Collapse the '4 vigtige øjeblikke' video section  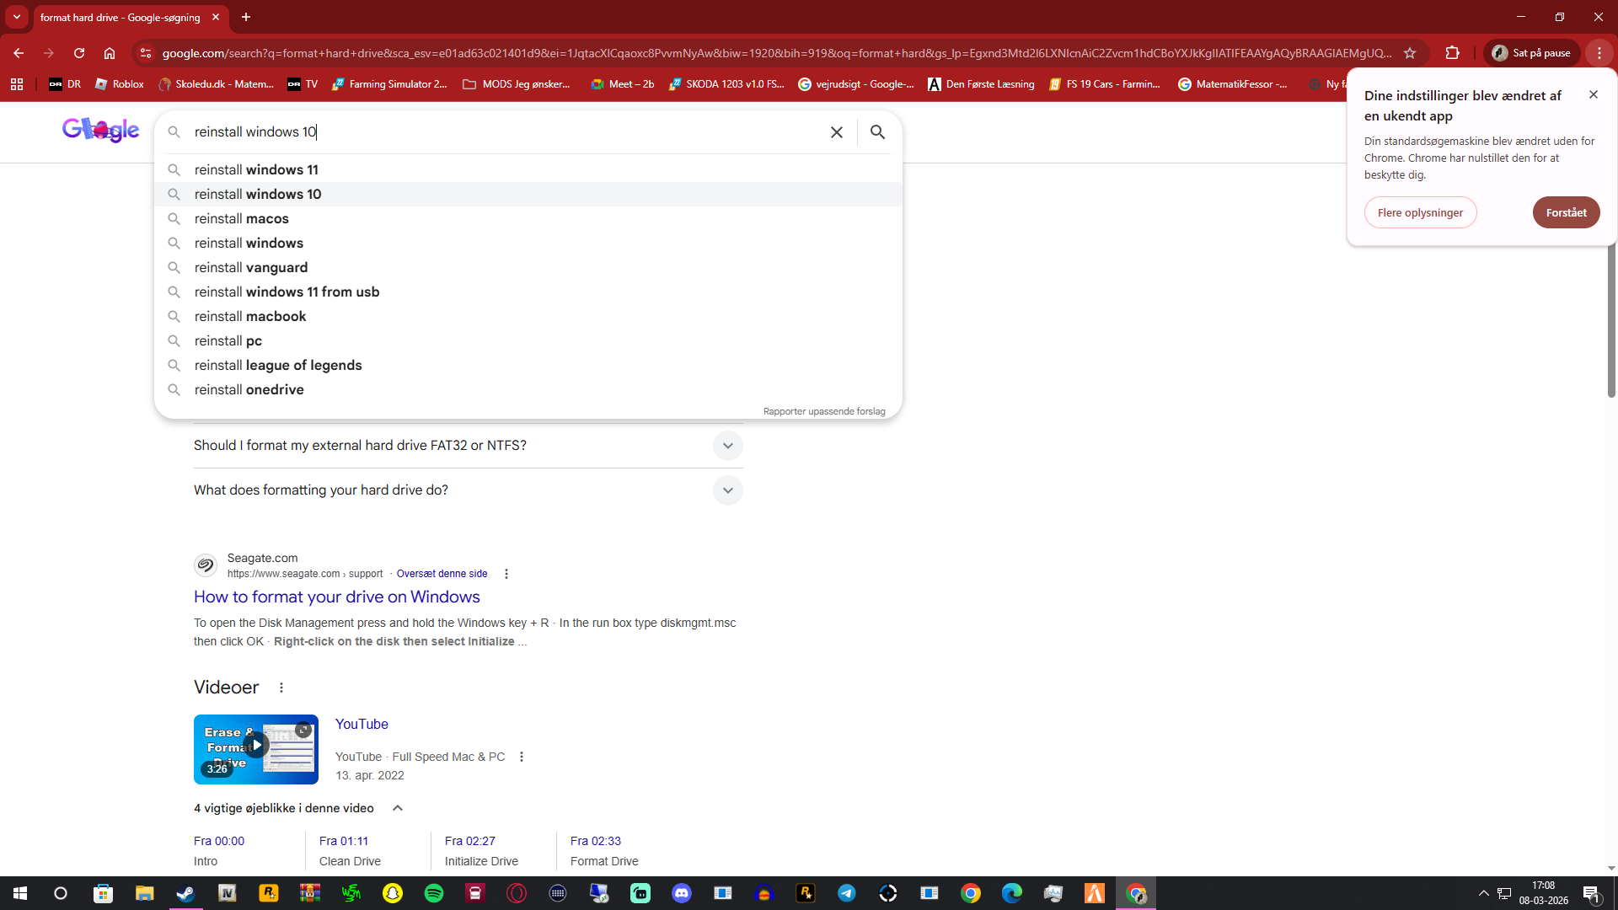point(398,808)
